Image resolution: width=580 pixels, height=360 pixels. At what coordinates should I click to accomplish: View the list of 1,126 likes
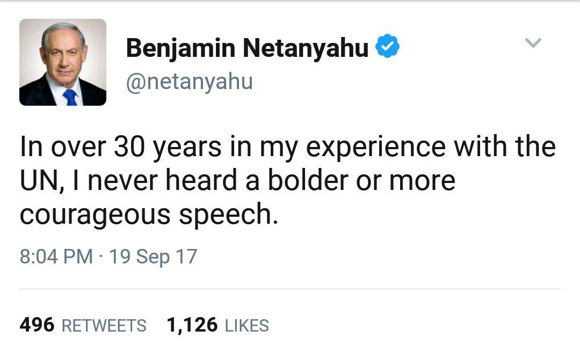(x=218, y=325)
